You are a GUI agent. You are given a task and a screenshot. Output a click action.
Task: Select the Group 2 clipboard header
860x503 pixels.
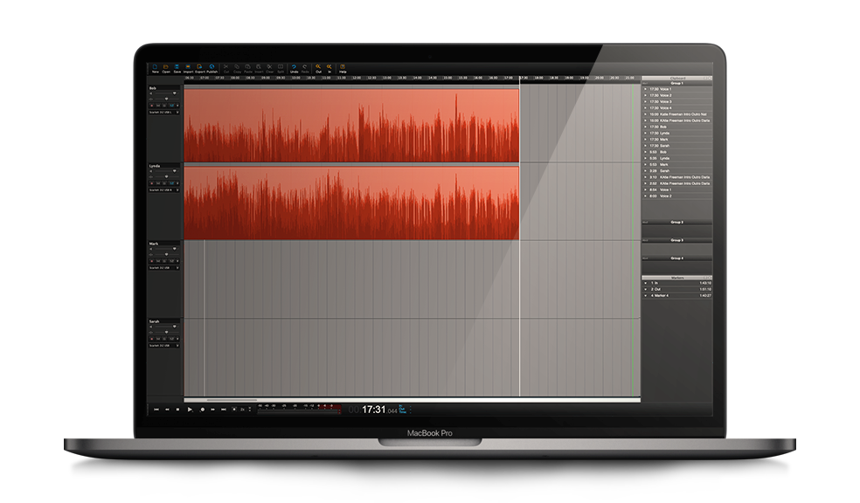coord(676,223)
